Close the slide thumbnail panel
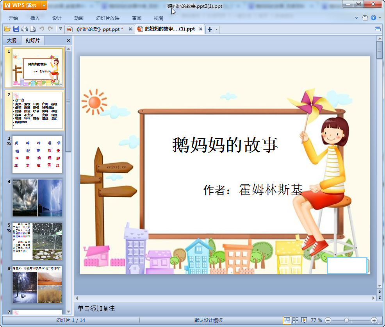Screen dimensions: 385x327 point(69,41)
